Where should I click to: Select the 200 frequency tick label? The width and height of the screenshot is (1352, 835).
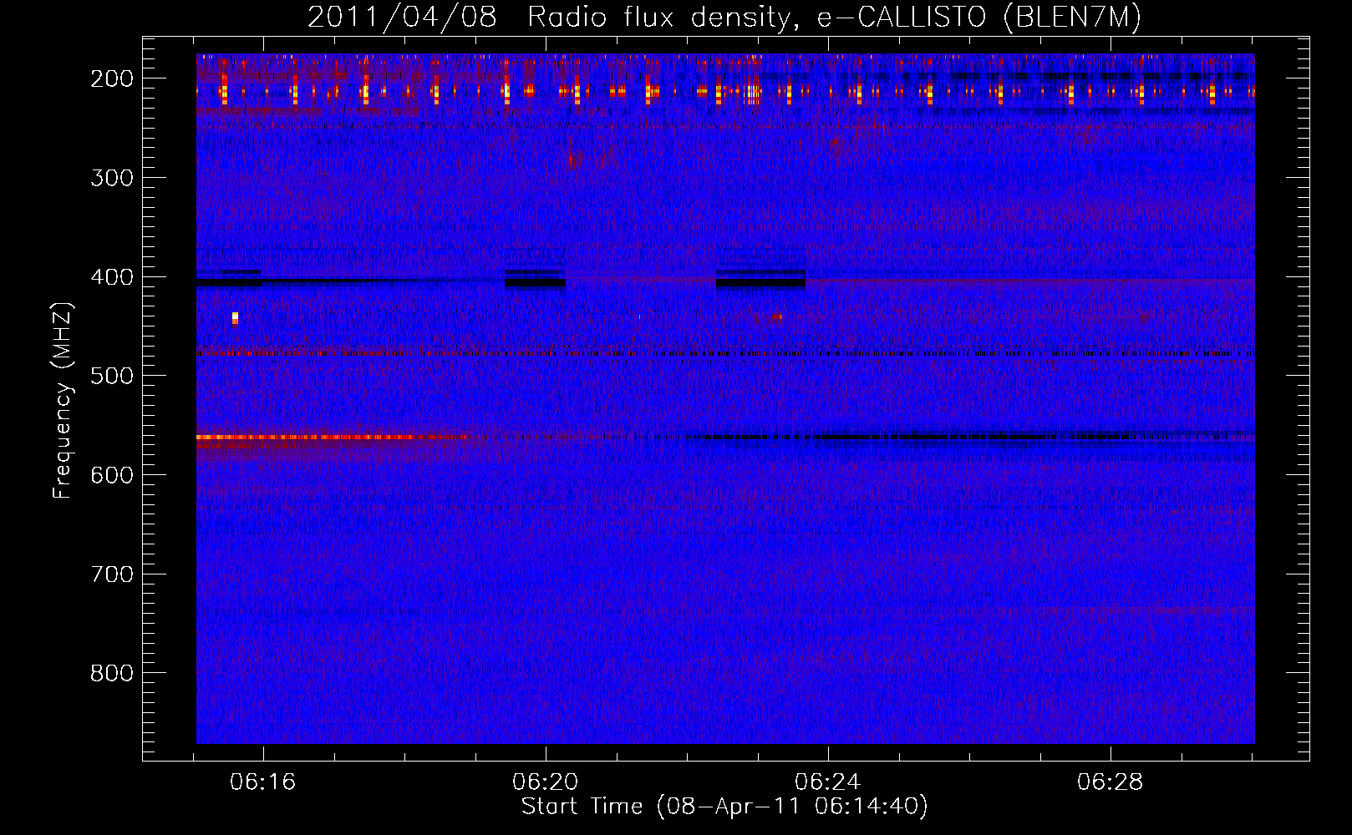(x=112, y=78)
